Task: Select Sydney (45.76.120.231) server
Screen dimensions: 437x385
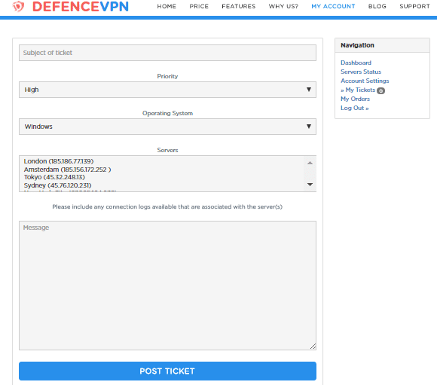Action: pyautogui.click(x=58, y=185)
